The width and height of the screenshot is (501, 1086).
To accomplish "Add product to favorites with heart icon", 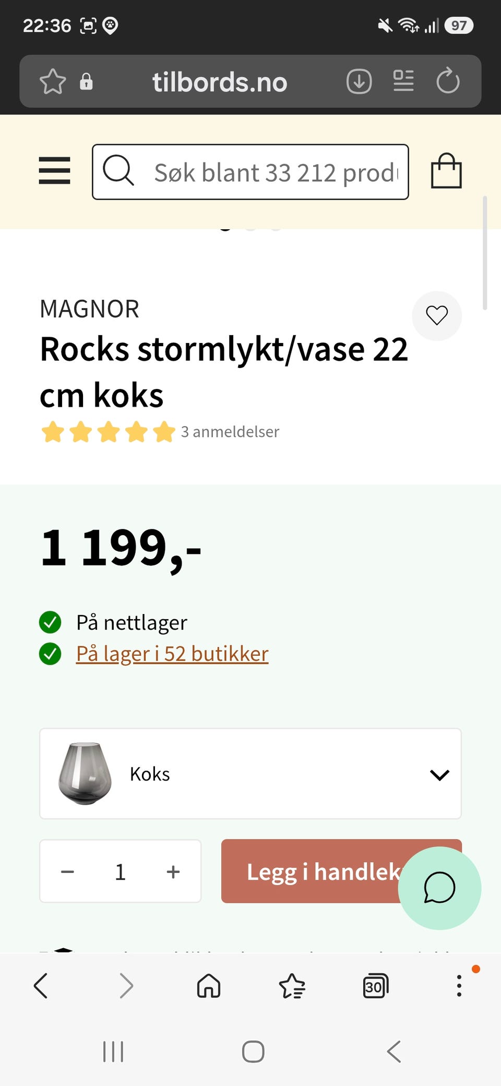I will [x=437, y=315].
